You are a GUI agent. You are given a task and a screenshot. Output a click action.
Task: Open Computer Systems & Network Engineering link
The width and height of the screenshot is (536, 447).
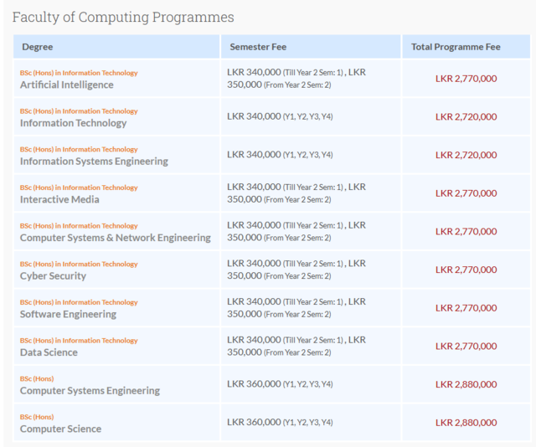pyautogui.click(x=116, y=238)
